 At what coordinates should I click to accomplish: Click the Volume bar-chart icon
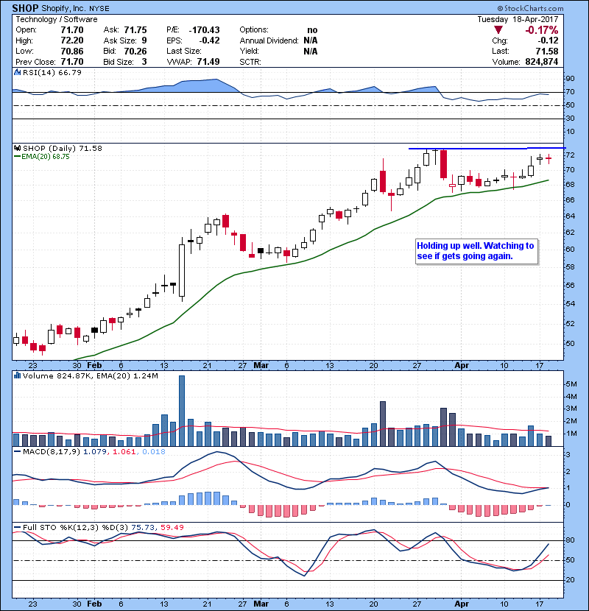(x=17, y=375)
